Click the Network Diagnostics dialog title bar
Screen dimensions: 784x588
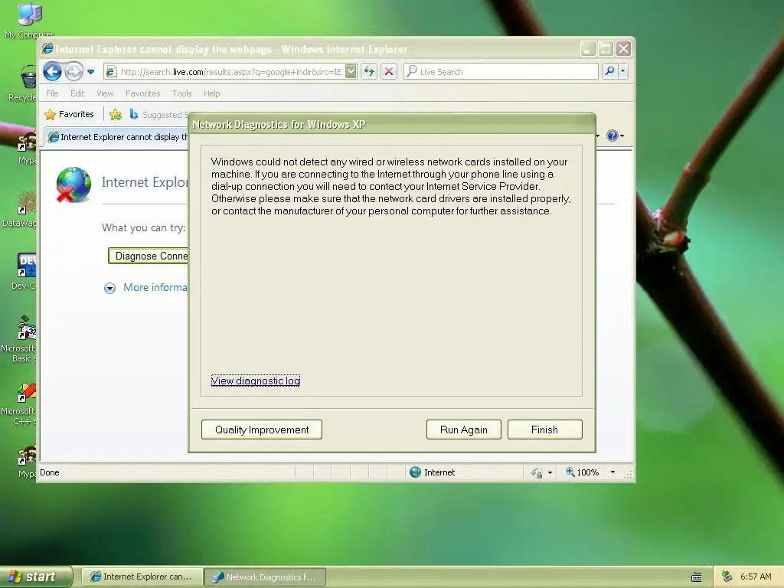pyautogui.click(x=392, y=124)
